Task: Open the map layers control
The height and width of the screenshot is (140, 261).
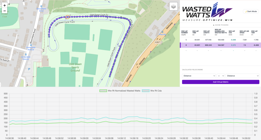Action: [x=173, y=6]
